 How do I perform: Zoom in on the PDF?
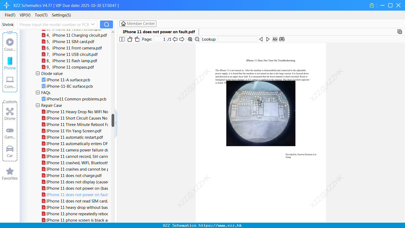(190, 39)
